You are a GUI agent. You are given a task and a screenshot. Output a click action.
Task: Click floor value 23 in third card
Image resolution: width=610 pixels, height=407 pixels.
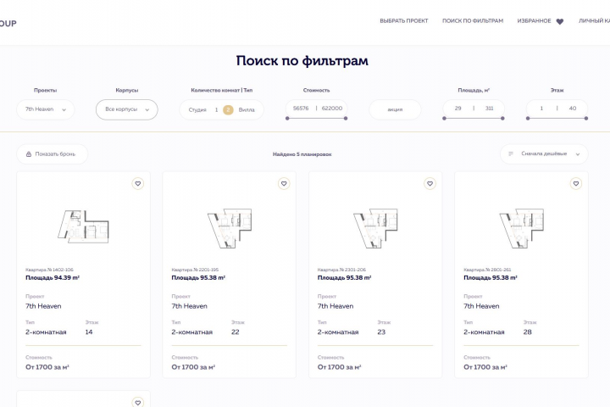[x=381, y=332]
